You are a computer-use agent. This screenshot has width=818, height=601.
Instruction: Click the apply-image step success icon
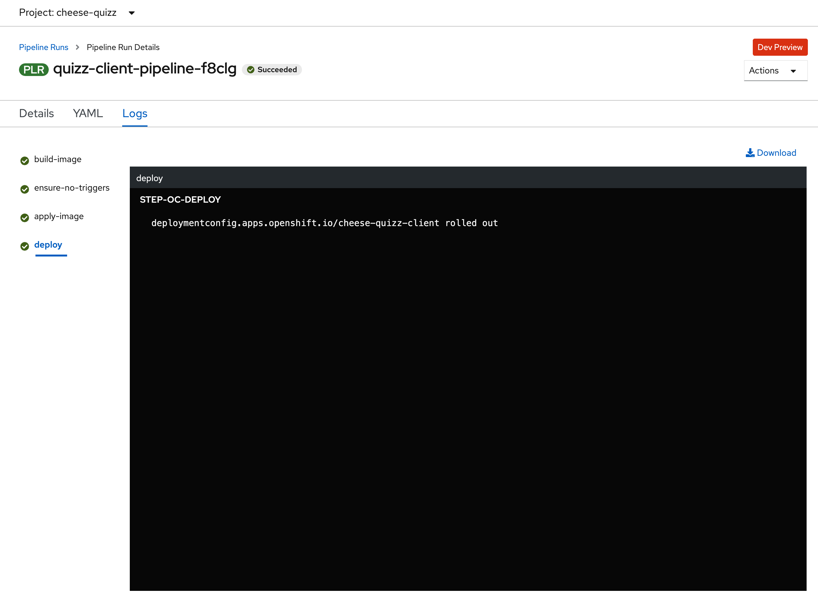tap(25, 216)
